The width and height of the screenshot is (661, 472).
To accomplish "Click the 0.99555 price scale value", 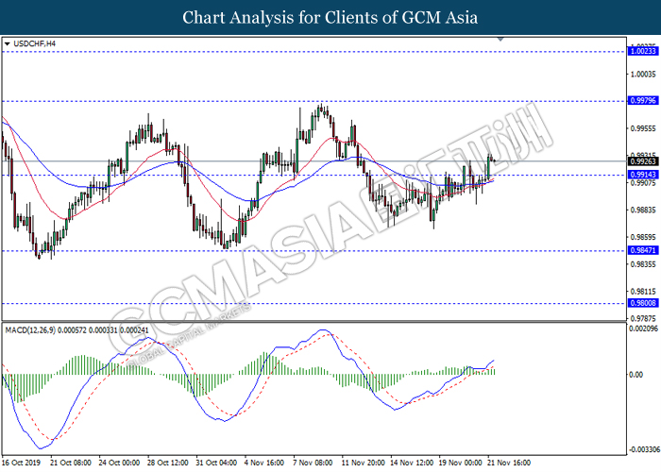I will [643, 128].
